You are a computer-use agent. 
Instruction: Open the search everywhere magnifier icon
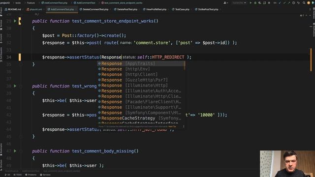pos(304,3)
